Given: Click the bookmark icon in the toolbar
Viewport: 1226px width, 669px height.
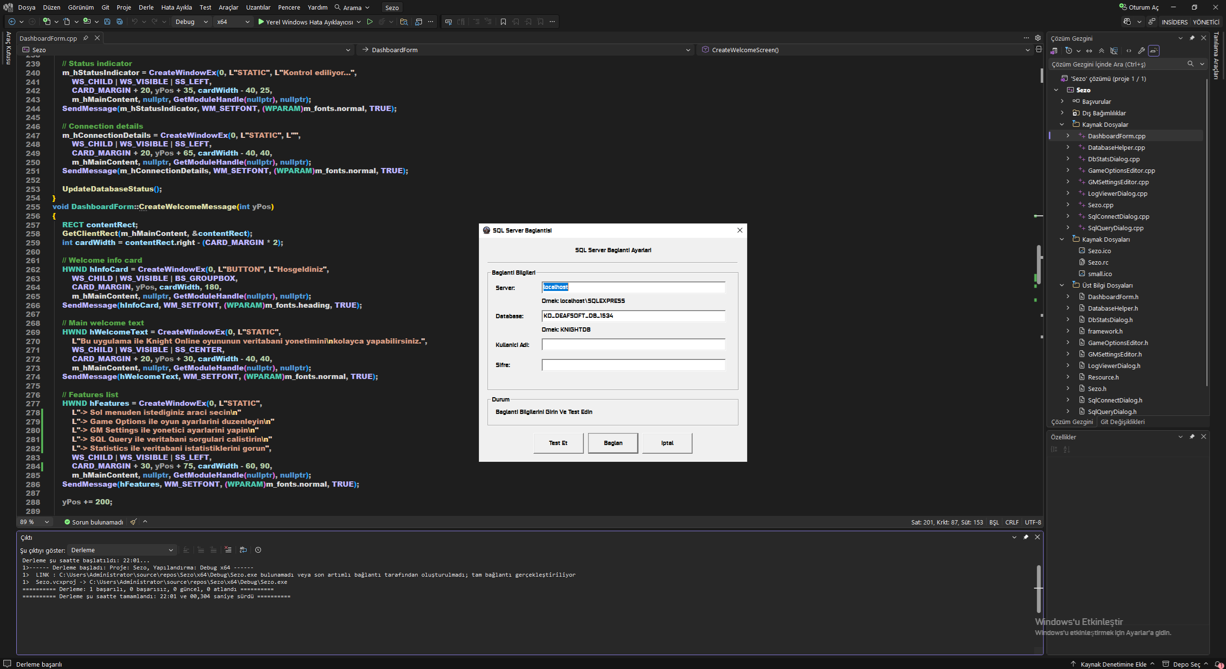Looking at the screenshot, I should pyautogui.click(x=503, y=22).
